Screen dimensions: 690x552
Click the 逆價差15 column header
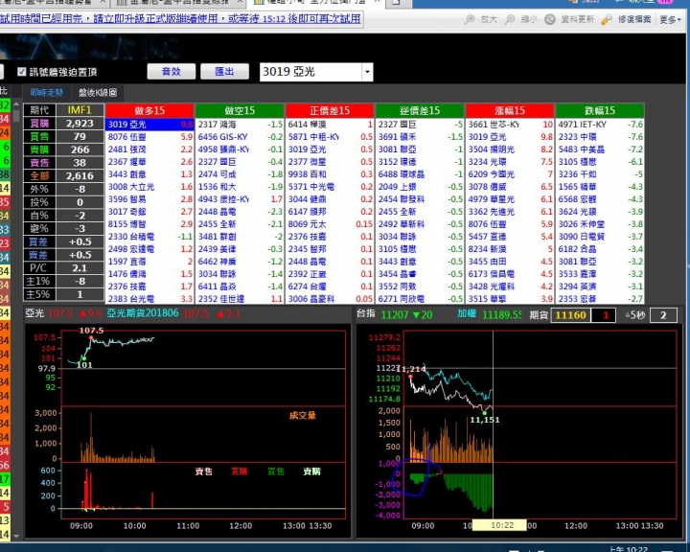[x=420, y=110]
